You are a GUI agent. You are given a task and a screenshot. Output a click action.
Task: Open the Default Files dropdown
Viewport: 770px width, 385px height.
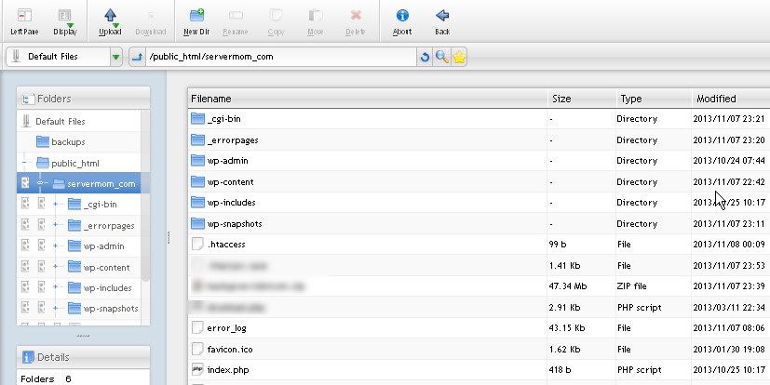pos(115,58)
